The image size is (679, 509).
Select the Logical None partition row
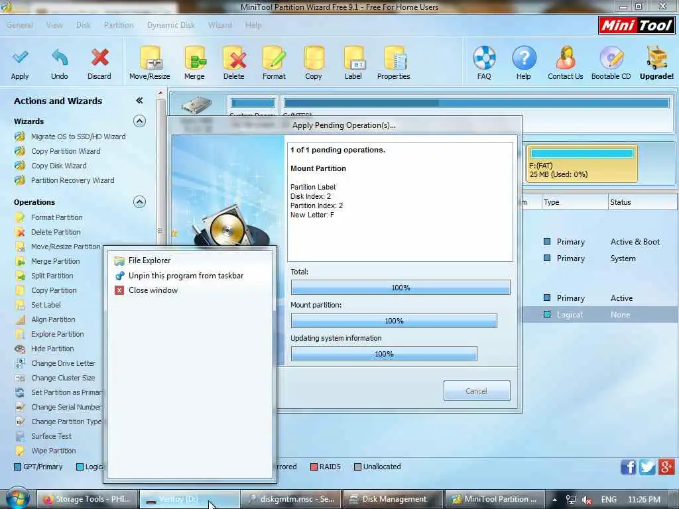tap(599, 315)
